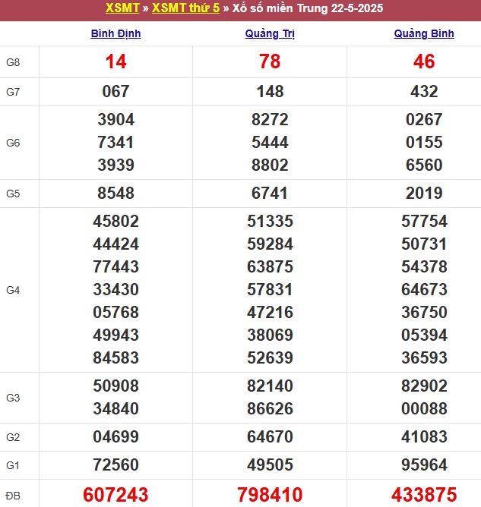
Task: Click the G3 number 86626
Action: [x=270, y=408]
